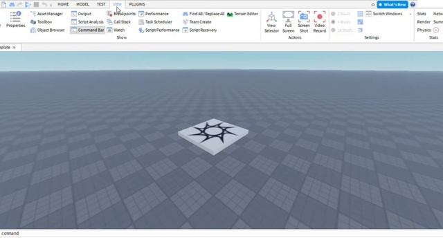Toggle the top grid settings icon
The image size is (443, 249).
point(360,14)
